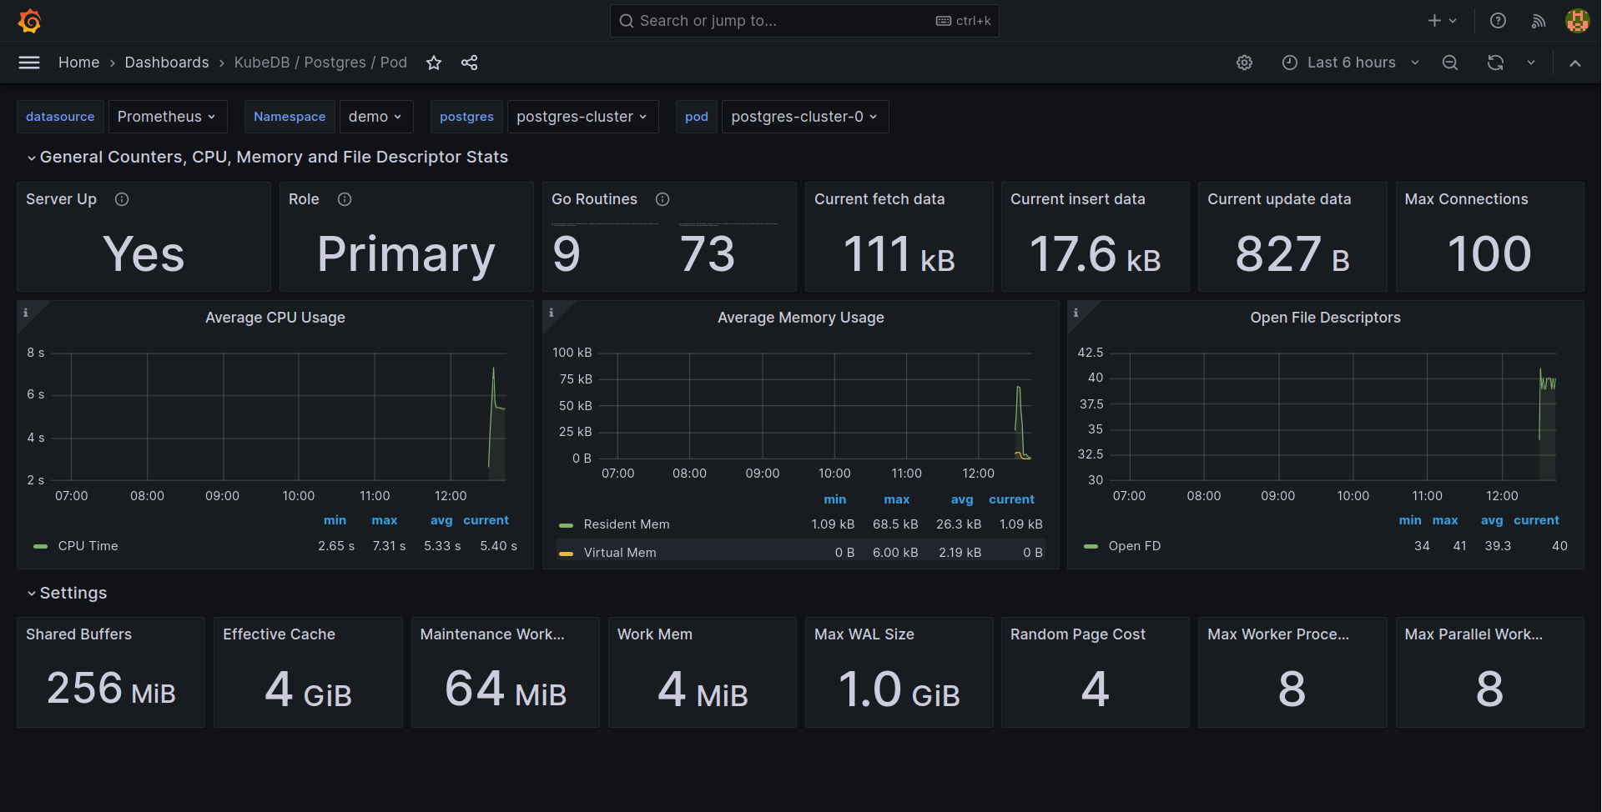Open dashboard settings gear
Screen dimensions: 1602x812
(x=1245, y=62)
